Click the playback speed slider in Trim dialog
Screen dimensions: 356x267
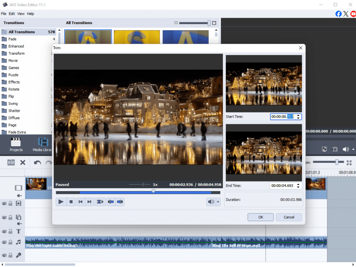point(143,184)
